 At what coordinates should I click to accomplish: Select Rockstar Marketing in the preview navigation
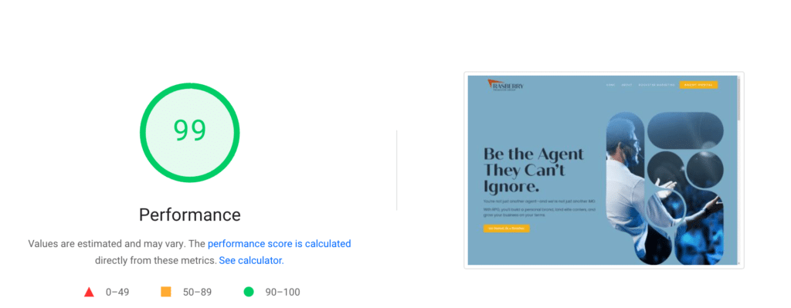pos(657,85)
